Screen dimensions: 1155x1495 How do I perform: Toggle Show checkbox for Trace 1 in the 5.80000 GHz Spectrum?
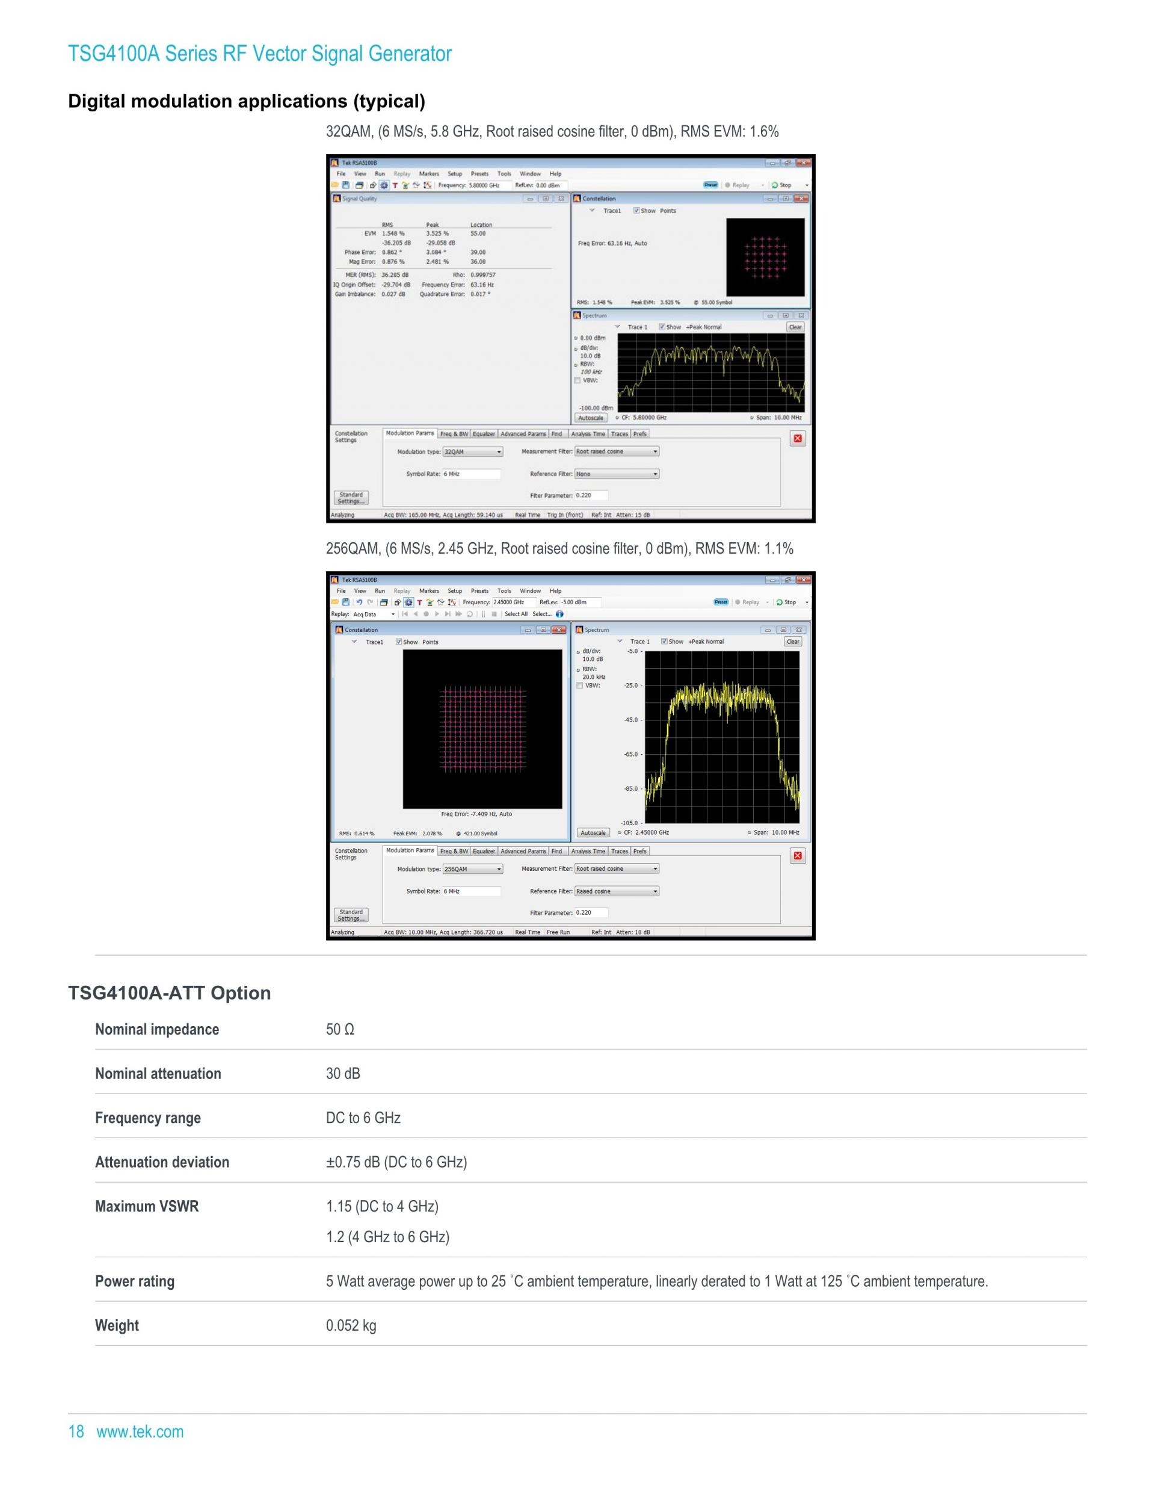coord(662,327)
